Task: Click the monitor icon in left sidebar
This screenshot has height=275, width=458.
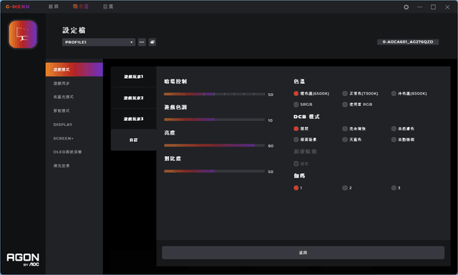Action: tap(23, 34)
